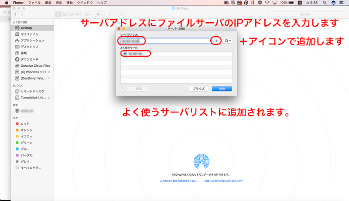Show すべてのタグ in sidebar
The height and width of the screenshot is (201, 349).
pos(32,168)
